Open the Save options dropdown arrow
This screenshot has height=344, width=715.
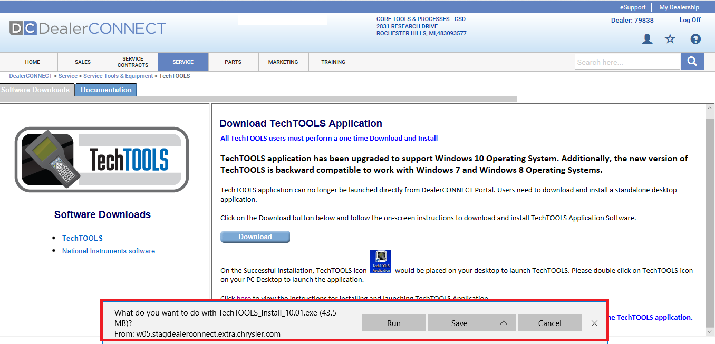[504, 323]
